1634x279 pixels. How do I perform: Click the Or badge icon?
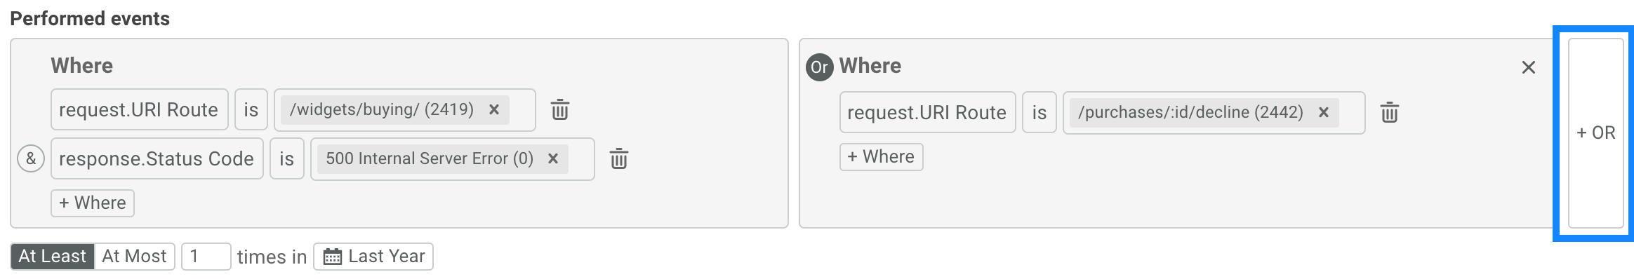pyautogui.click(x=819, y=67)
